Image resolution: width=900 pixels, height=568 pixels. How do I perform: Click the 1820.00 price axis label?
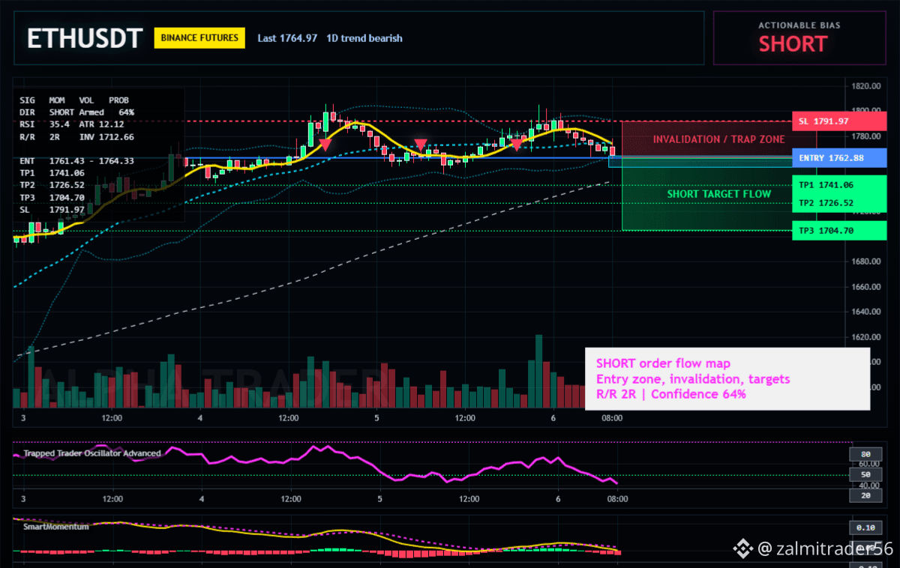[866, 86]
